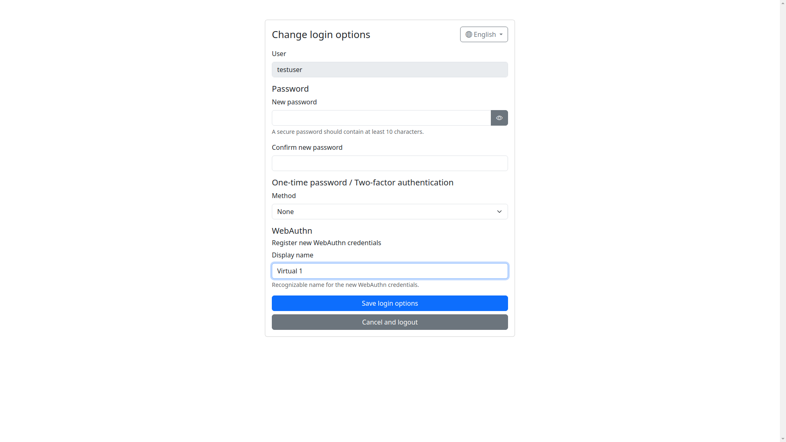The width and height of the screenshot is (786, 442).
Task: Click the testuser field under User
Action: (x=390, y=70)
